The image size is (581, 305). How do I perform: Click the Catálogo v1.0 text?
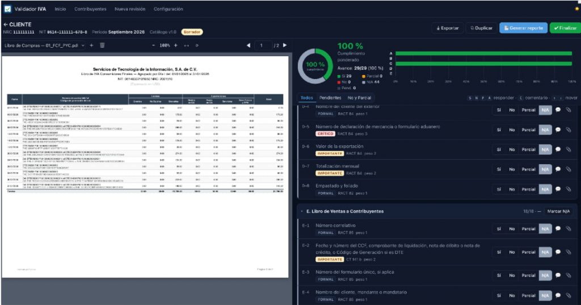pyautogui.click(x=163, y=32)
